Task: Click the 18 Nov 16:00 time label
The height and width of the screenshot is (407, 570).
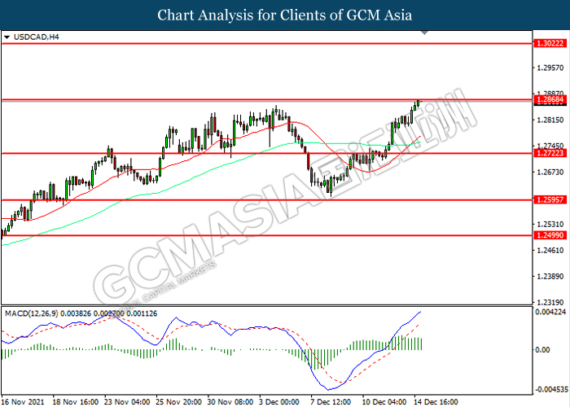Action: tap(75, 402)
